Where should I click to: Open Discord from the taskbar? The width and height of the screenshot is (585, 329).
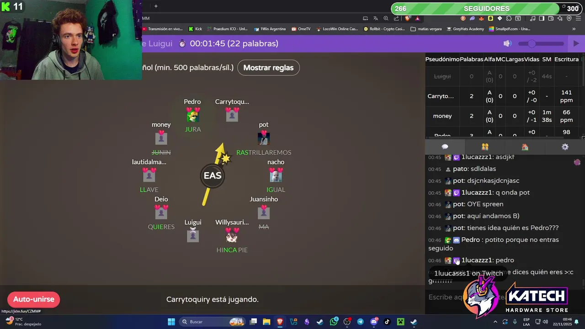[374, 322]
